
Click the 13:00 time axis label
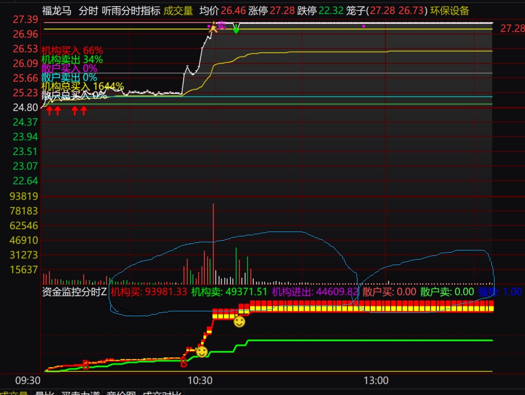coord(376,380)
